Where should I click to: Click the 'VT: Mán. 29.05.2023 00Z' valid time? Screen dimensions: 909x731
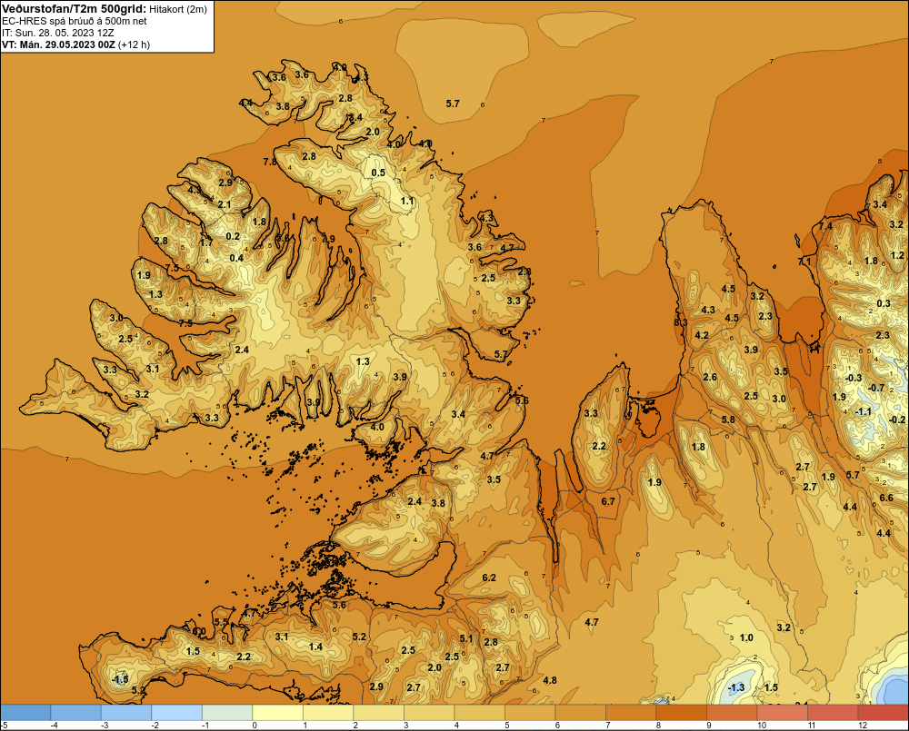[x=58, y=44]
